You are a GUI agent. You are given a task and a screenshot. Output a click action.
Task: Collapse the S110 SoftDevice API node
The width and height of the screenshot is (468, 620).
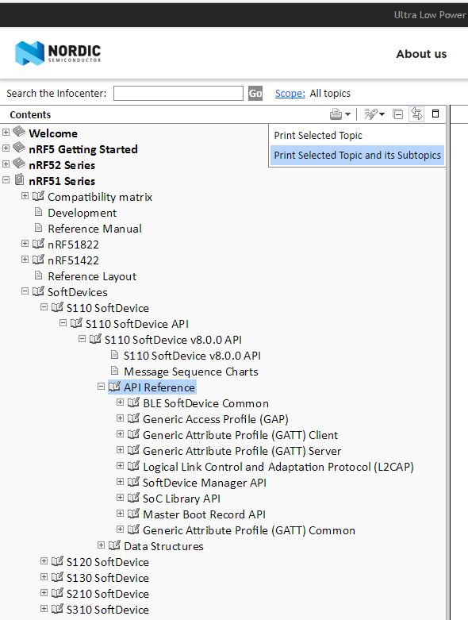click(x=63, y=322)
